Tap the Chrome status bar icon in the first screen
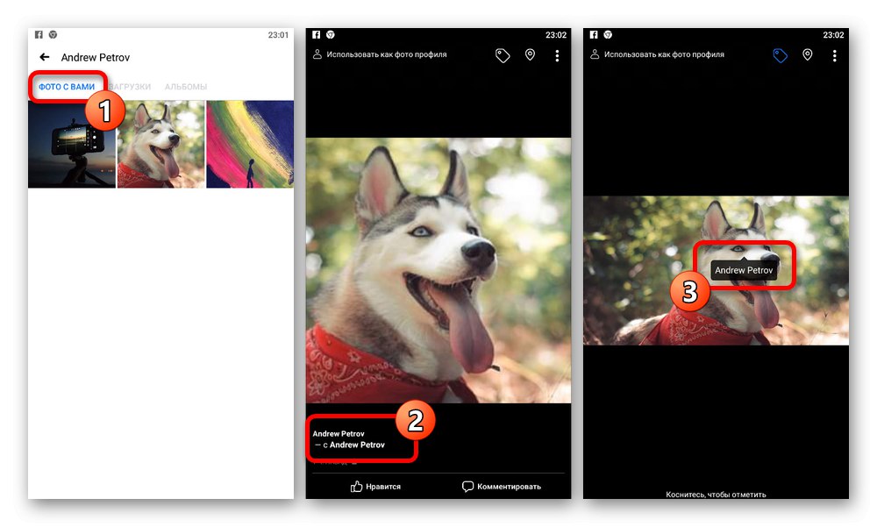The height and width of the screenshot is (527, 877). click(53, 35)
